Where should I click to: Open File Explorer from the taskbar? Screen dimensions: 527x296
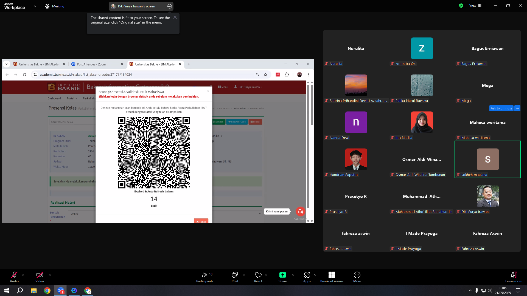(33, 291)
